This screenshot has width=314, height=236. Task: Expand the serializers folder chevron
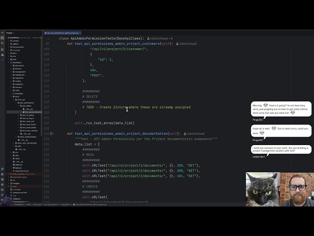11,84
